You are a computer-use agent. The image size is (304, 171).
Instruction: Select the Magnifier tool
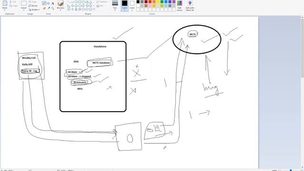(x=53, y=9)
